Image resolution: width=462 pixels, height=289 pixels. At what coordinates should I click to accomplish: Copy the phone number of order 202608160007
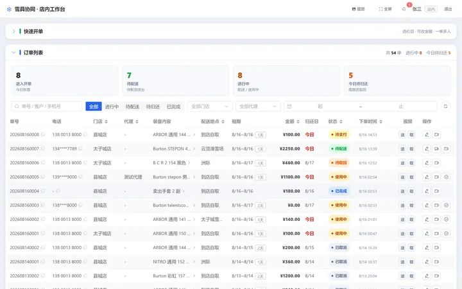click(81, 148)
